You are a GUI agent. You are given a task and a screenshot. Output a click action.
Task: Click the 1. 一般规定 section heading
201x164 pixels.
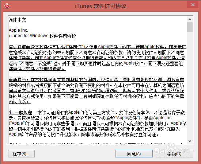coord(20,113)
